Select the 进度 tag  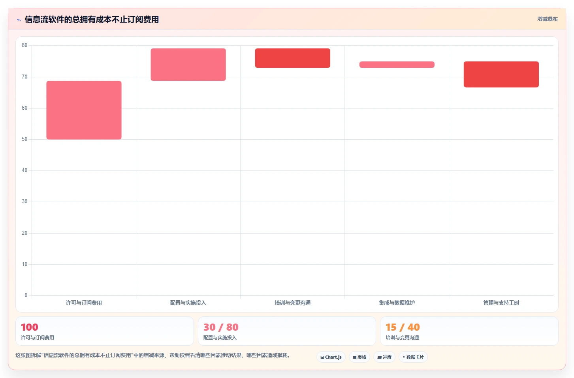384,357
